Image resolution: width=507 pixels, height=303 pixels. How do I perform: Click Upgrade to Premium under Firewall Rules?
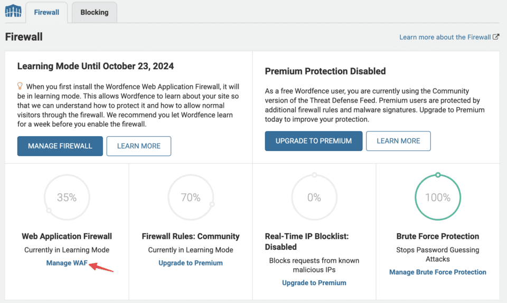click(191, 263)
